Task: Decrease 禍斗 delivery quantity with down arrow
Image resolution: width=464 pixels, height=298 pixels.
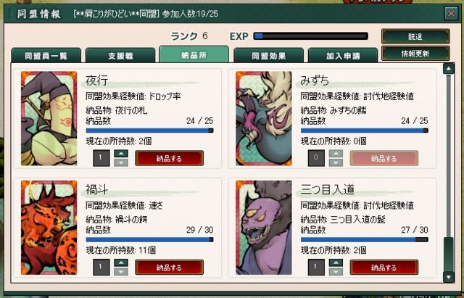Action: [121, 272]
